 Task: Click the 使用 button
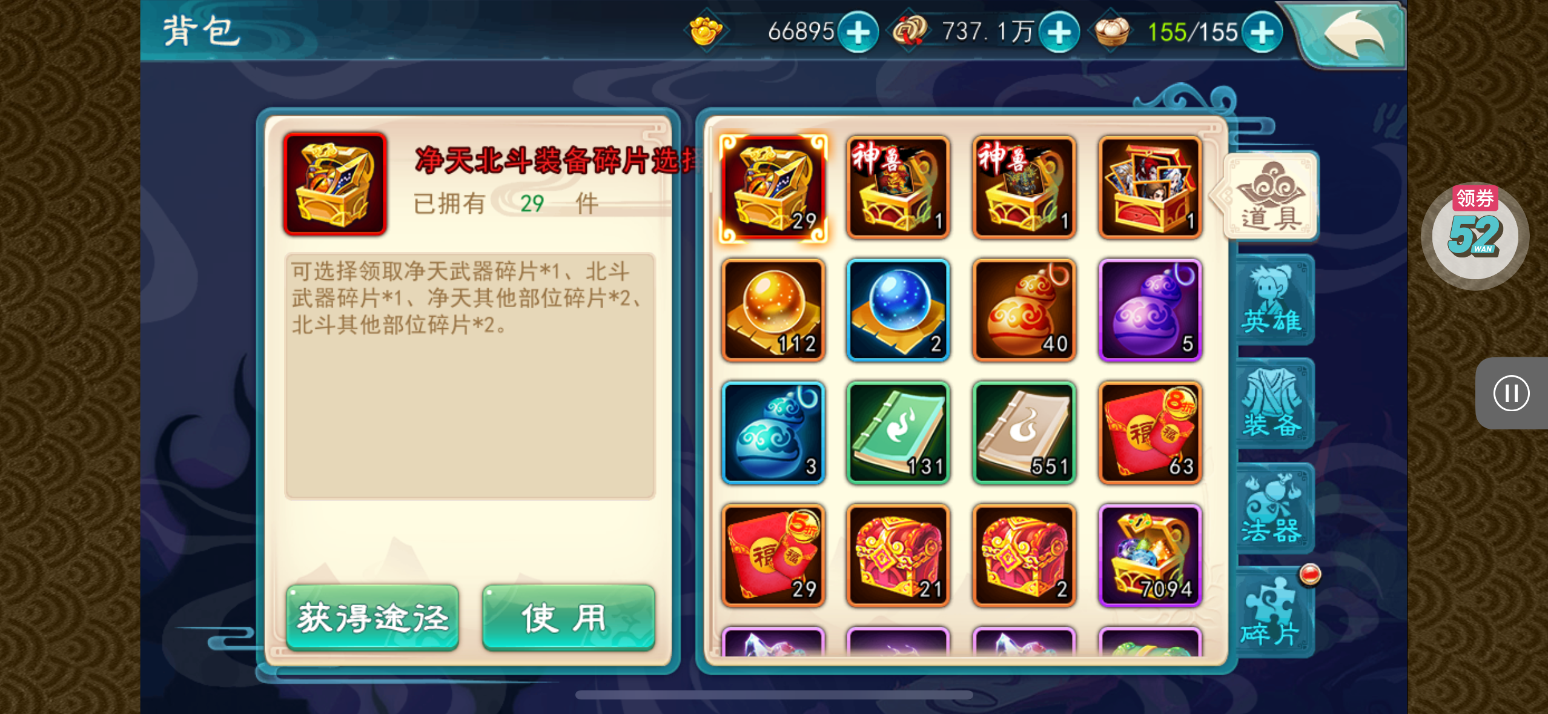[x=568, y=618]
